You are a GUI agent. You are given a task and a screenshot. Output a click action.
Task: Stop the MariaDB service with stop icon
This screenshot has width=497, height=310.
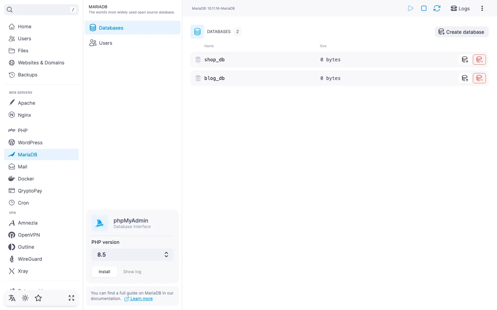(424, 8)
